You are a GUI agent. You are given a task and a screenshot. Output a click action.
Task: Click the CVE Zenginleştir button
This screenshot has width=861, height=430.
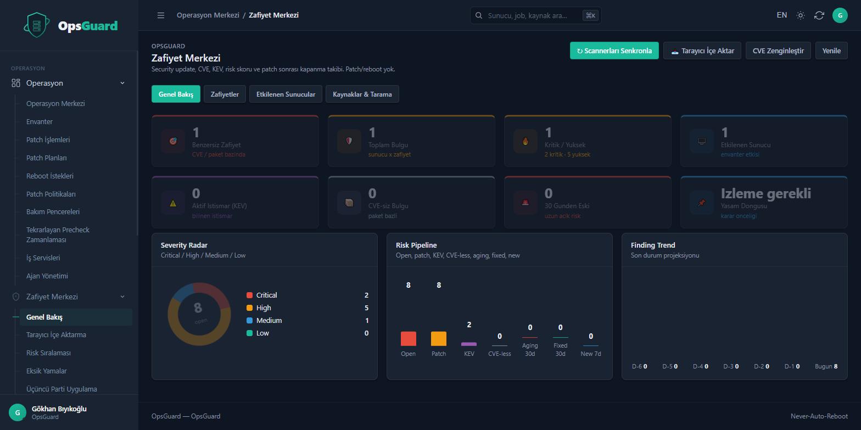click(x=778, y=51)
